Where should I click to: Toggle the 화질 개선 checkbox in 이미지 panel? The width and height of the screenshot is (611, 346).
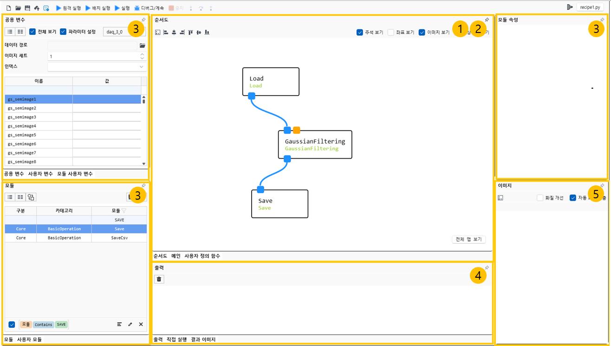[x=540, y=198]
